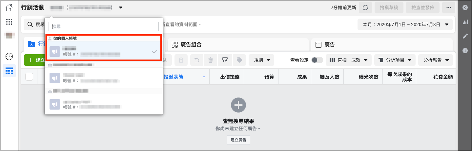Click the large plus circle icon
This screenshot has height=151, width=472.
point(238,105)
